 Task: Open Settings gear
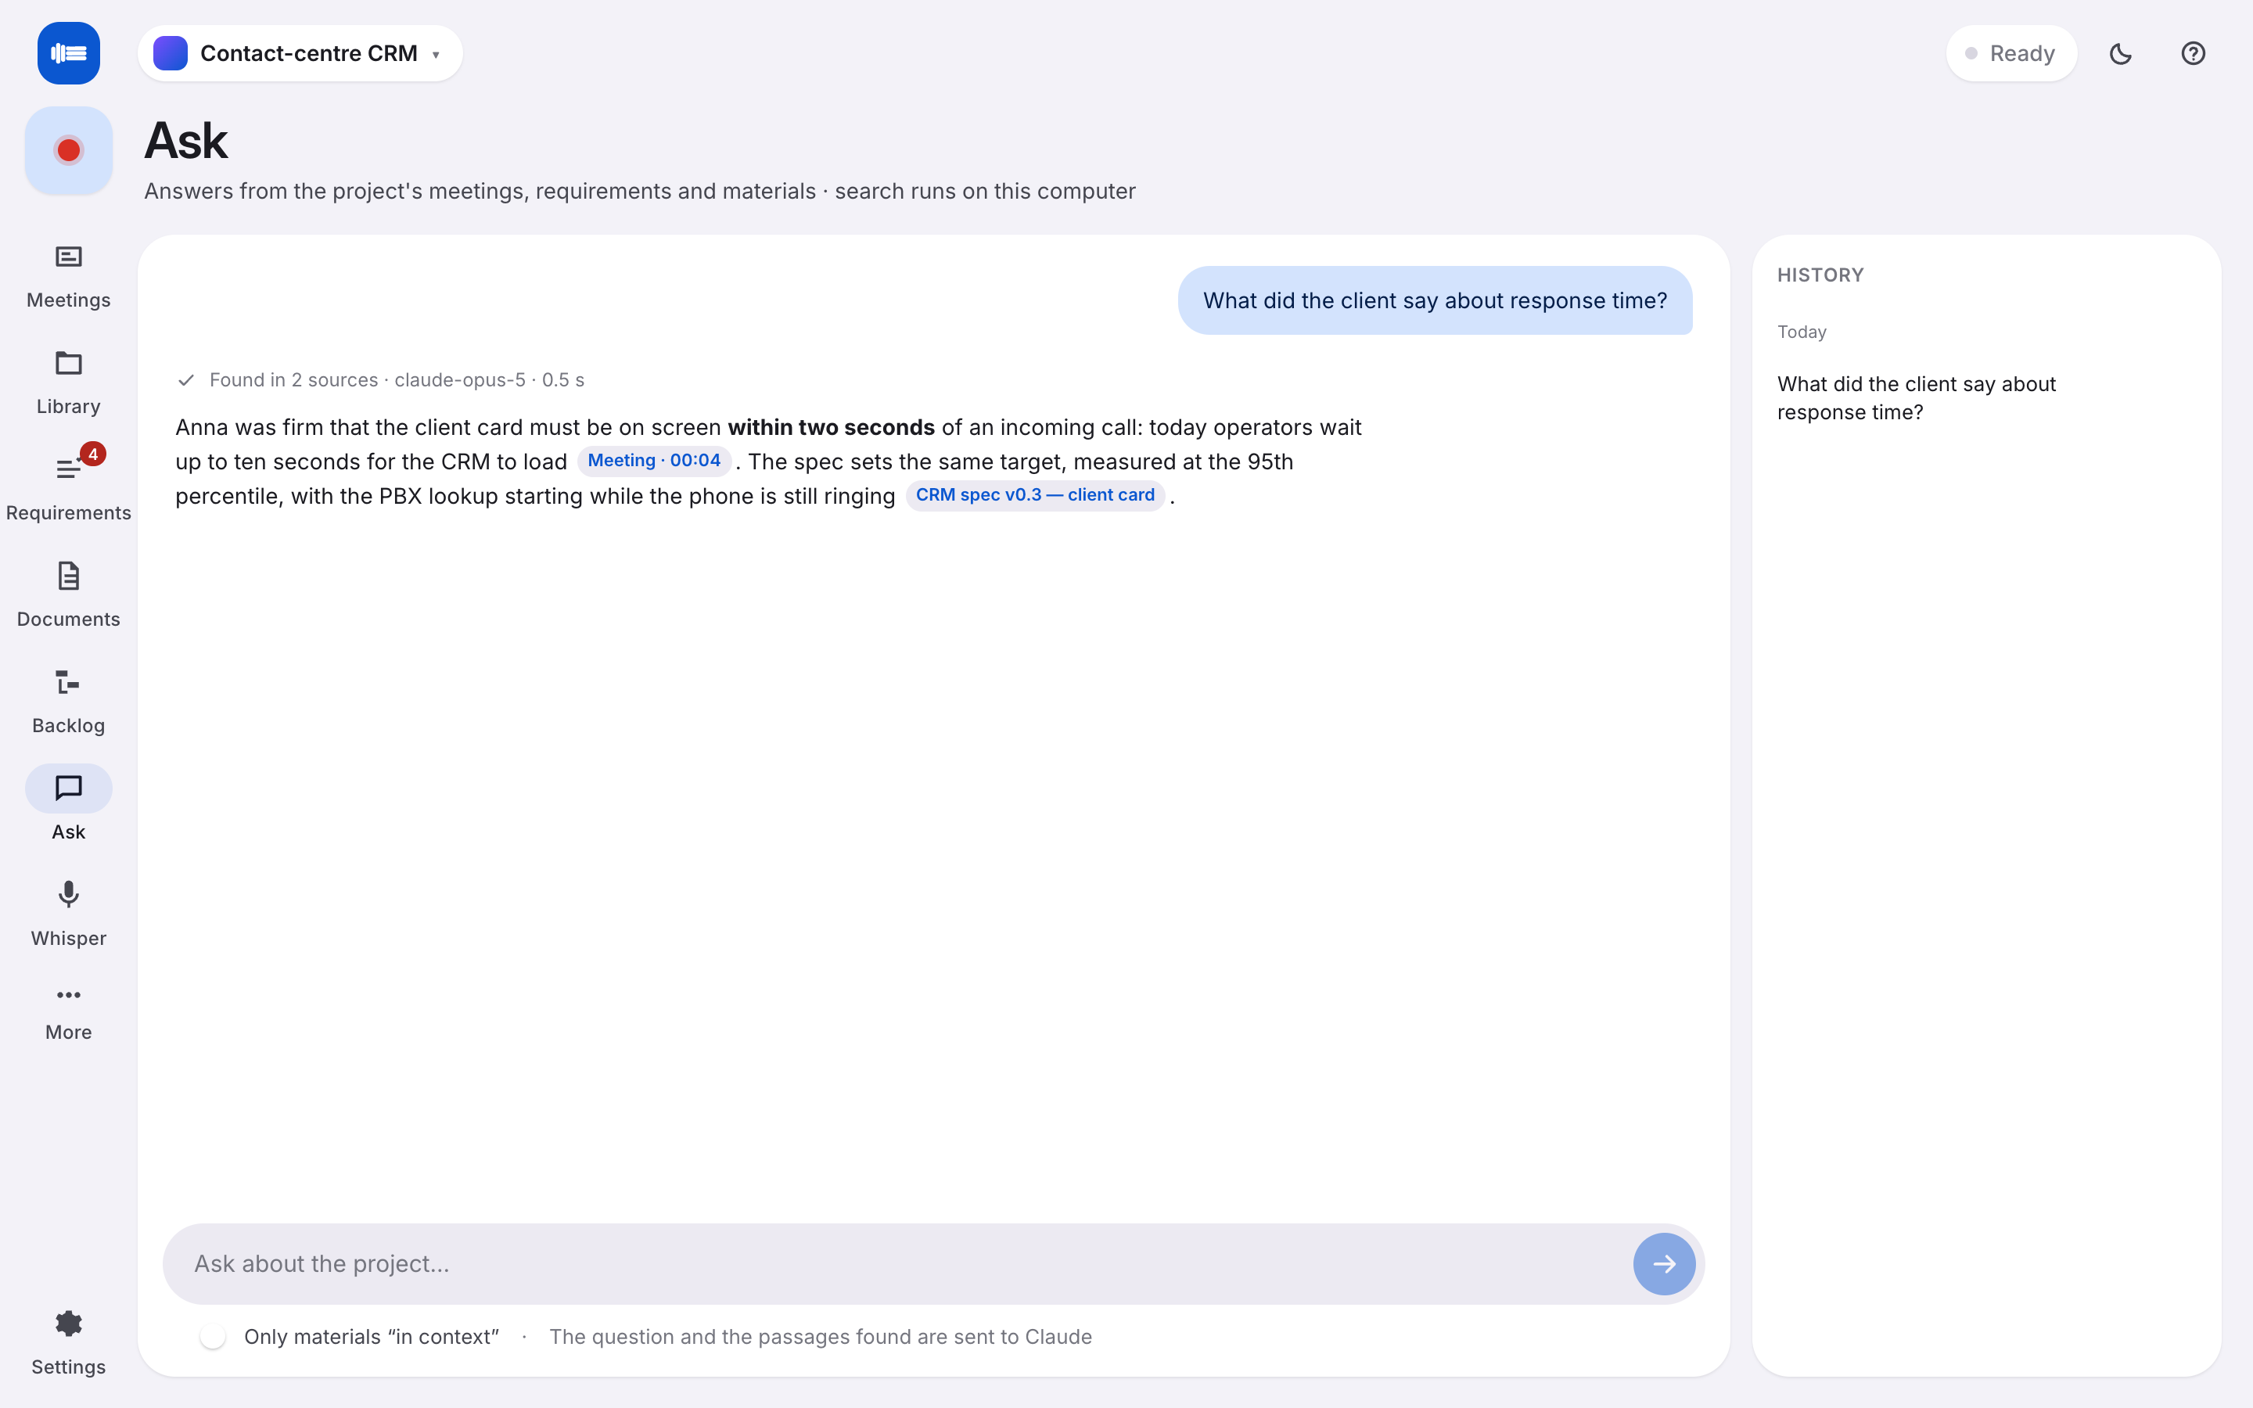tap(68, 1342)
